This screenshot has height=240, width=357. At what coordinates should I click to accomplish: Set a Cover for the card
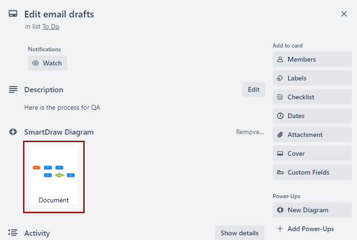click(x=312, y=153)
